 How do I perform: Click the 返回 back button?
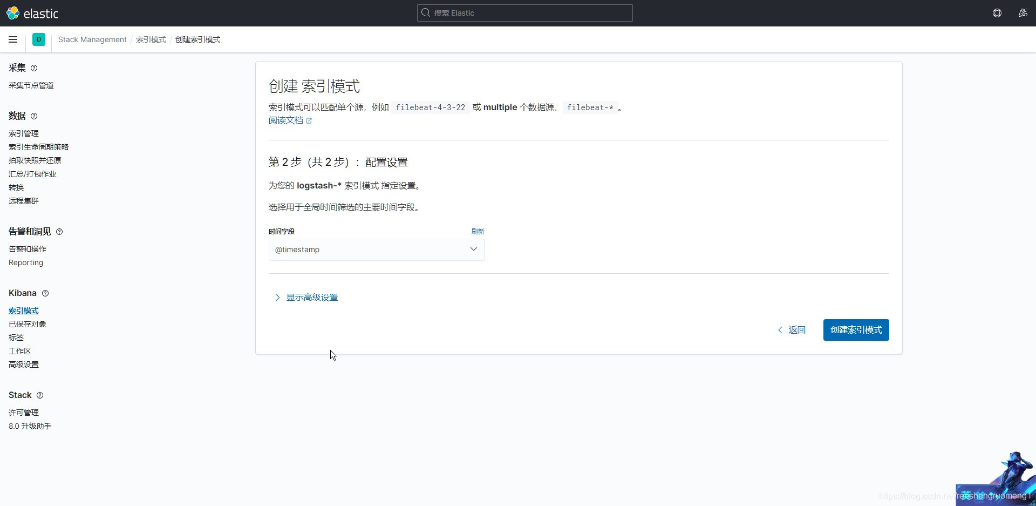pos(792,330)
